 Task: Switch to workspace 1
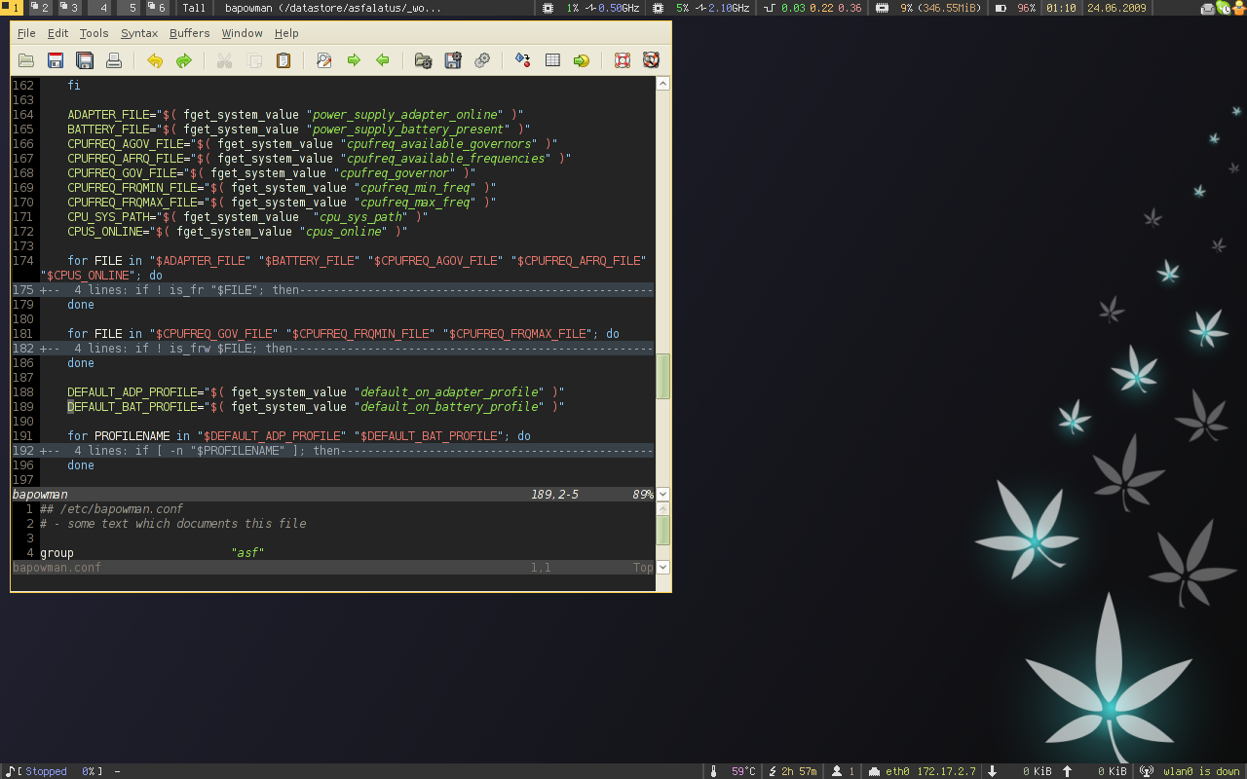[12, 8]
